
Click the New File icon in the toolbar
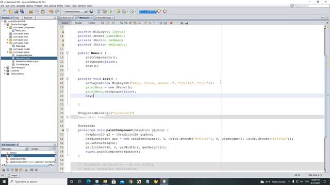(5, 11)
